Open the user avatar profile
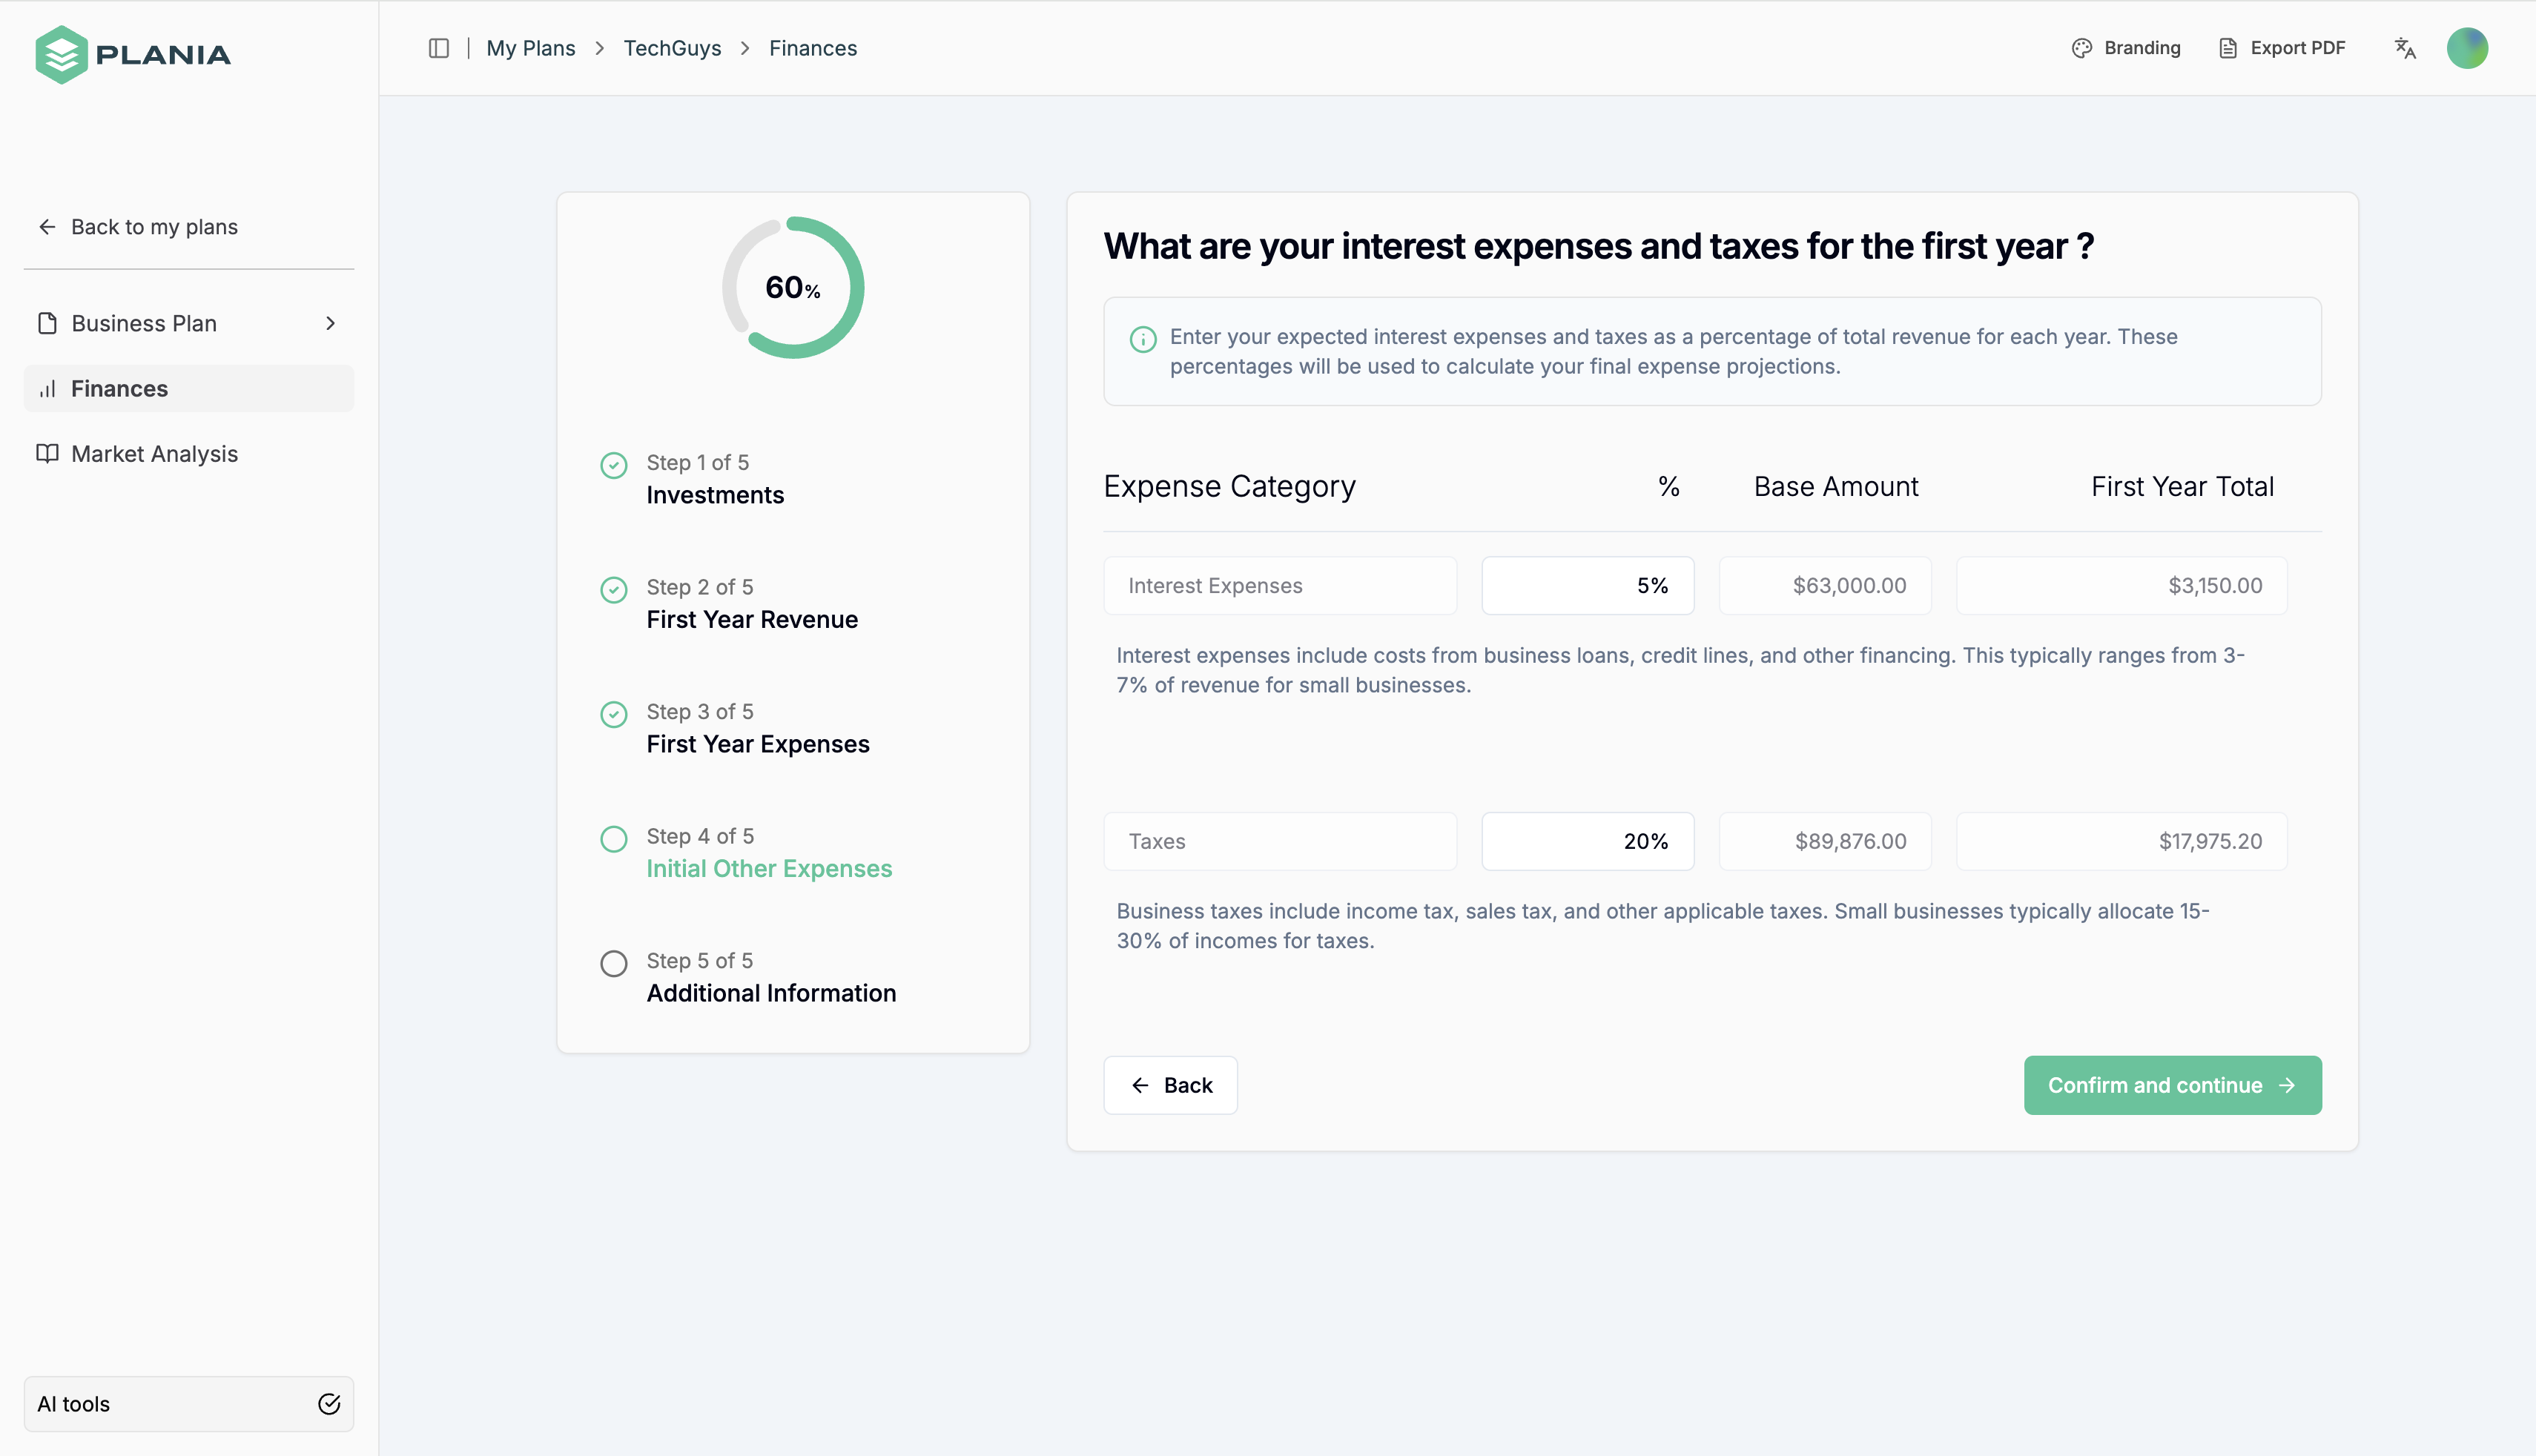 point(2467,48)
